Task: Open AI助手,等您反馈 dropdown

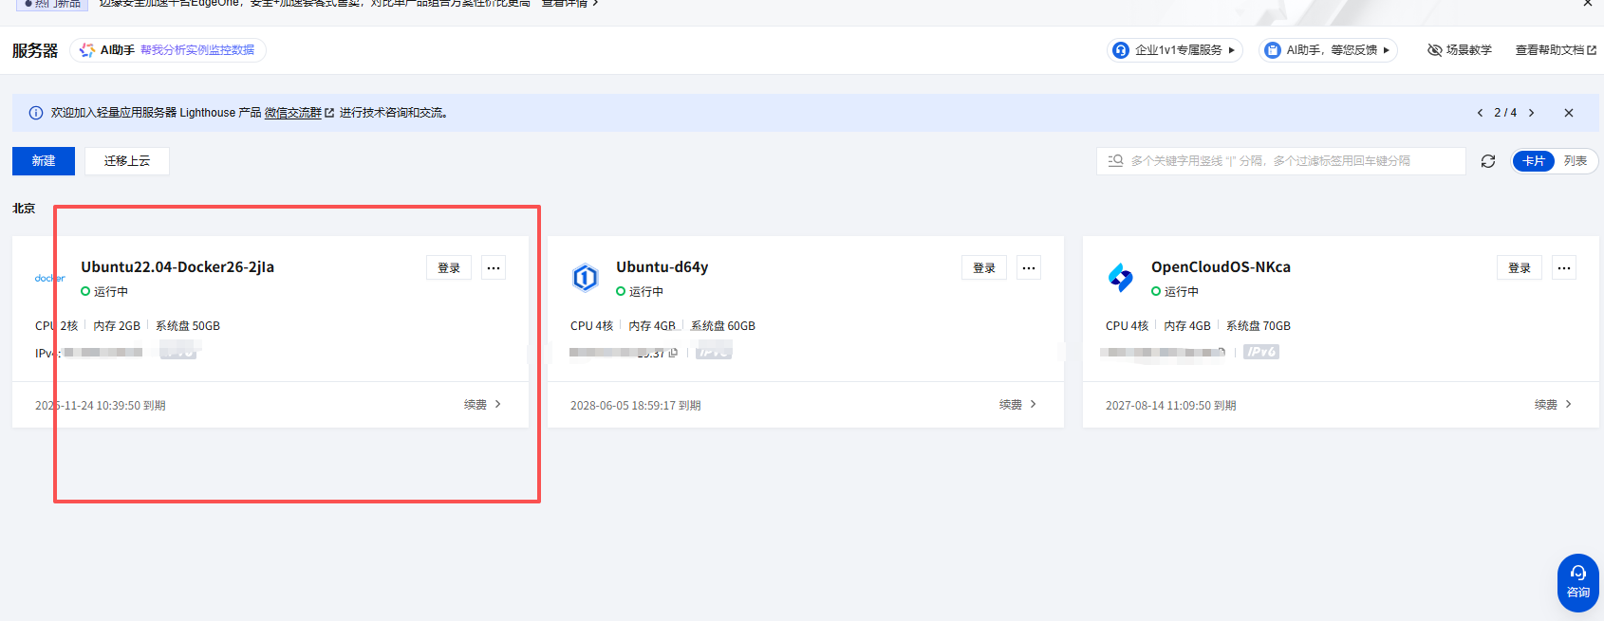Action: pos(1328,50)
